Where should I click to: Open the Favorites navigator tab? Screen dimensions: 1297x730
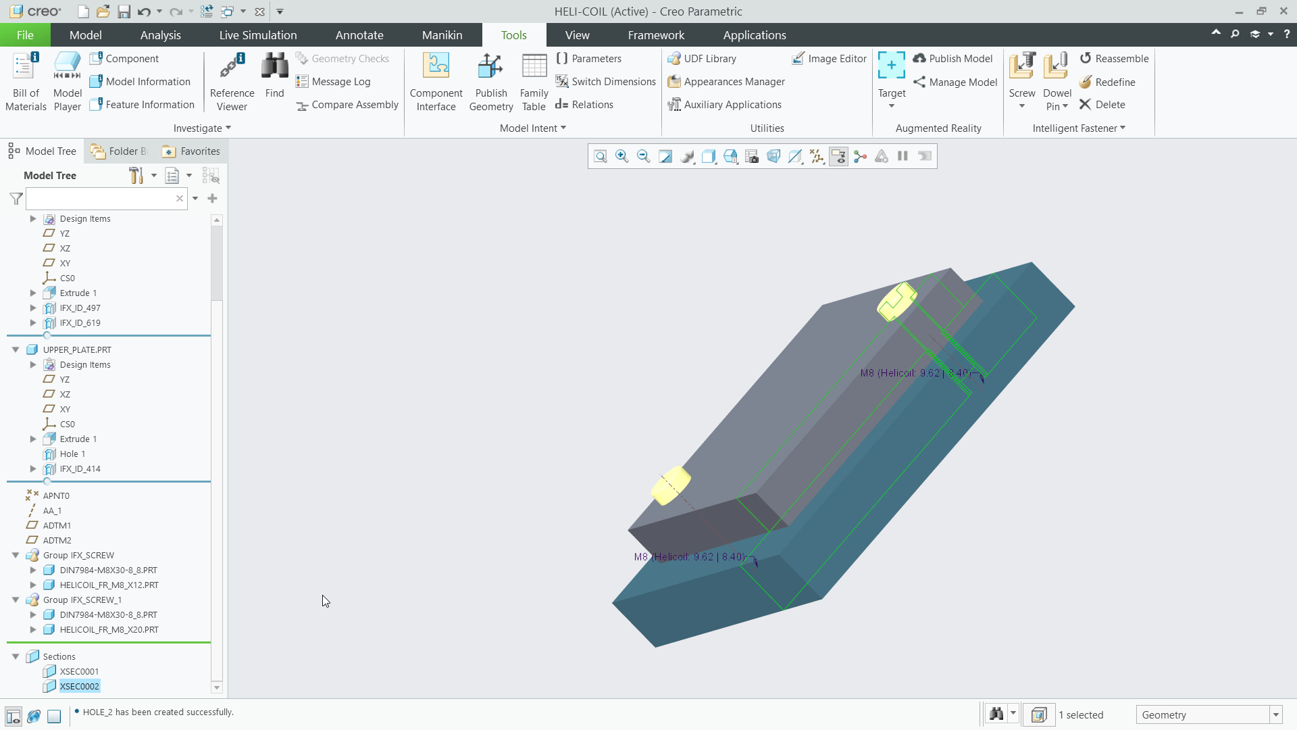[x=191, y=151]
